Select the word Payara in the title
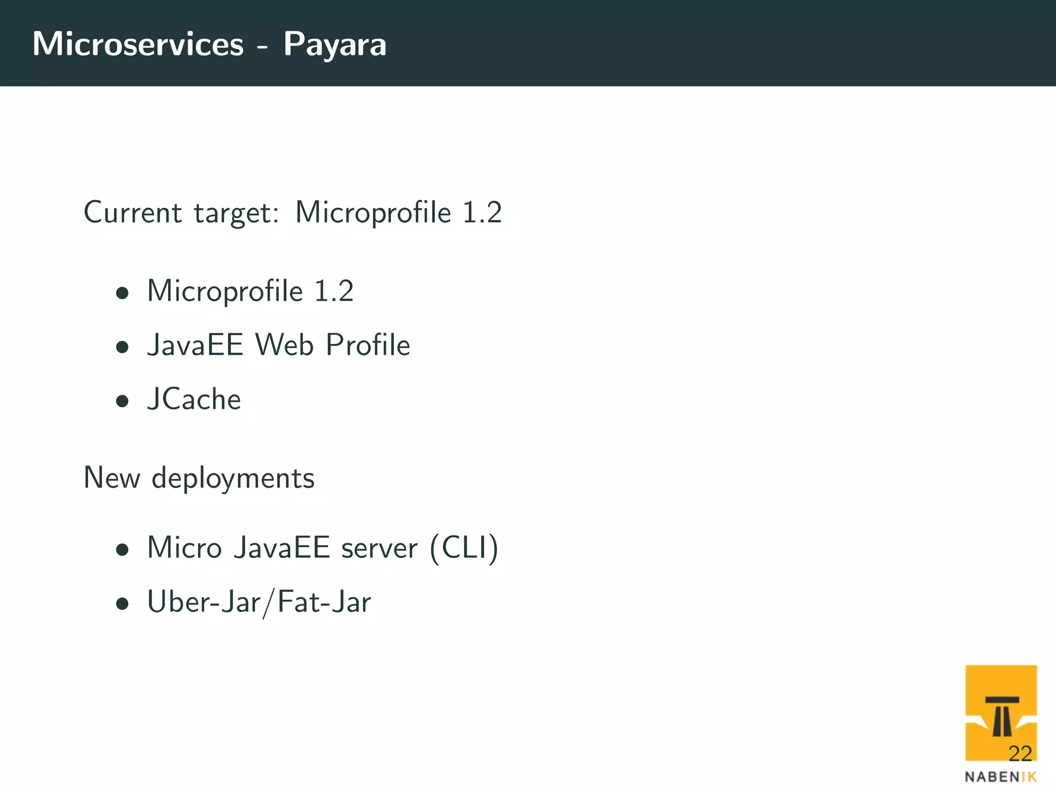1056x792 pixels. tap(335, 45)
